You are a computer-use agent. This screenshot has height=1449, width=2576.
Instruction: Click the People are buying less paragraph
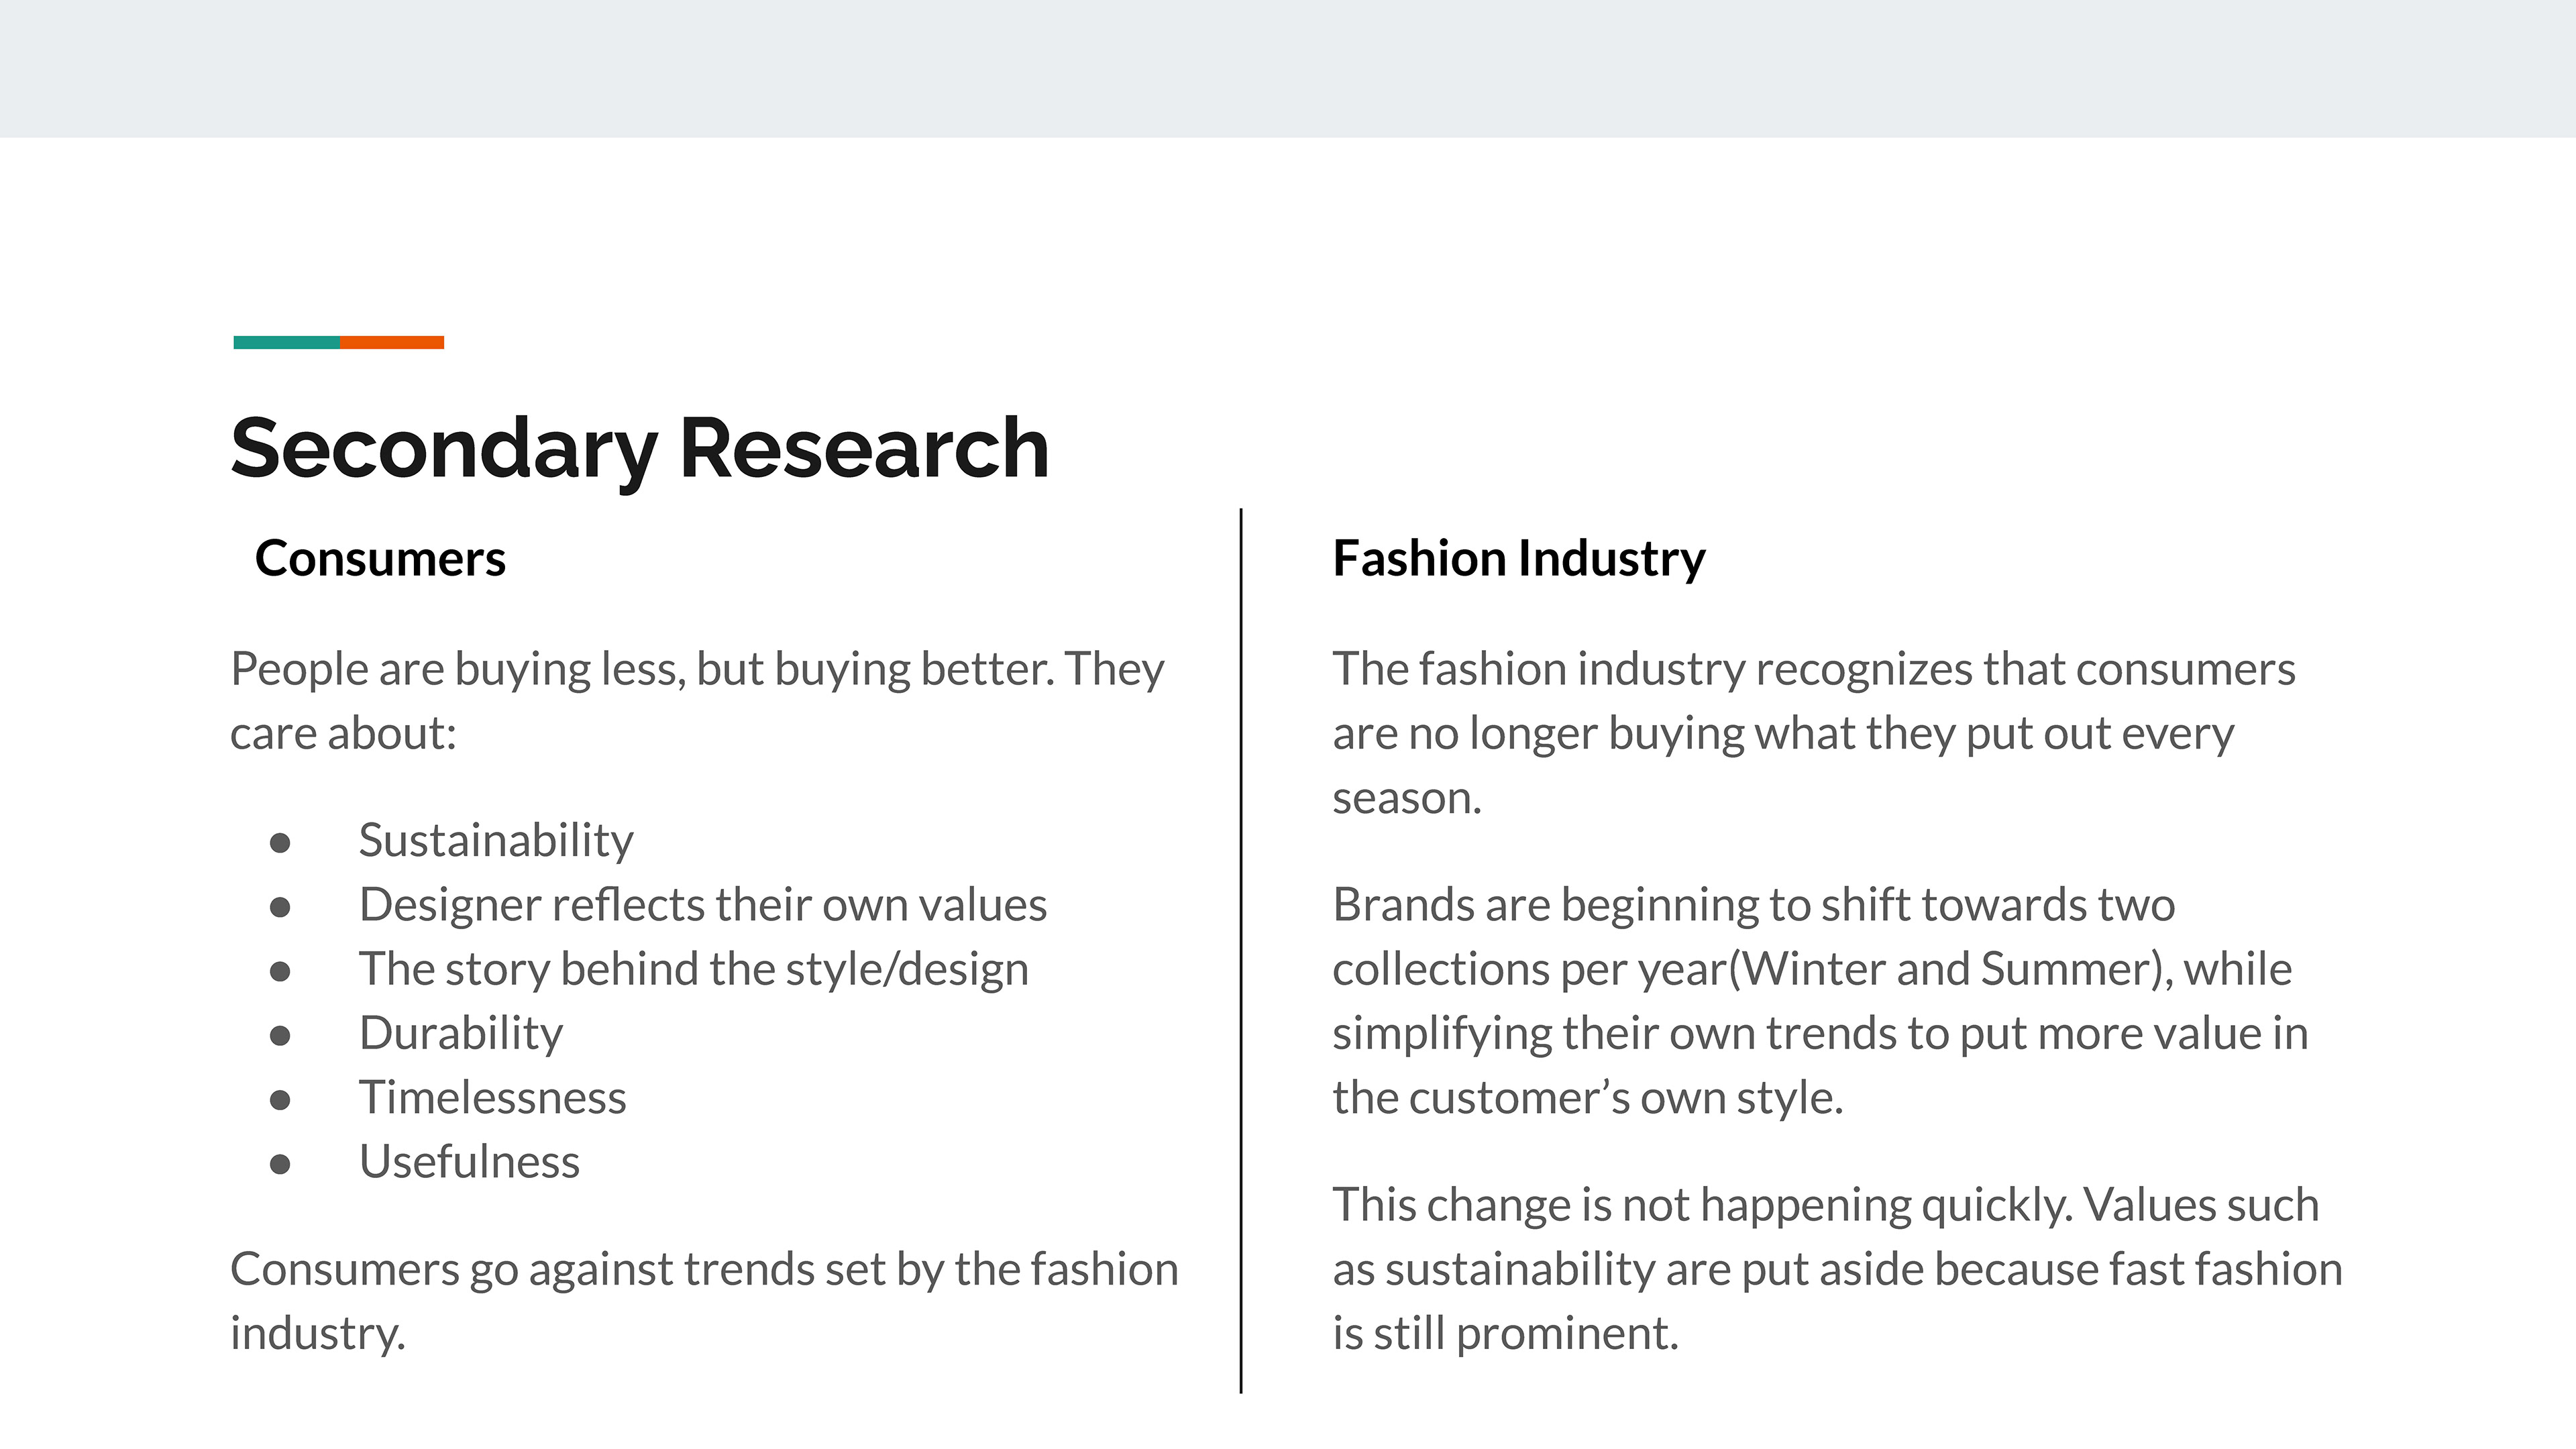coord(697,701)
